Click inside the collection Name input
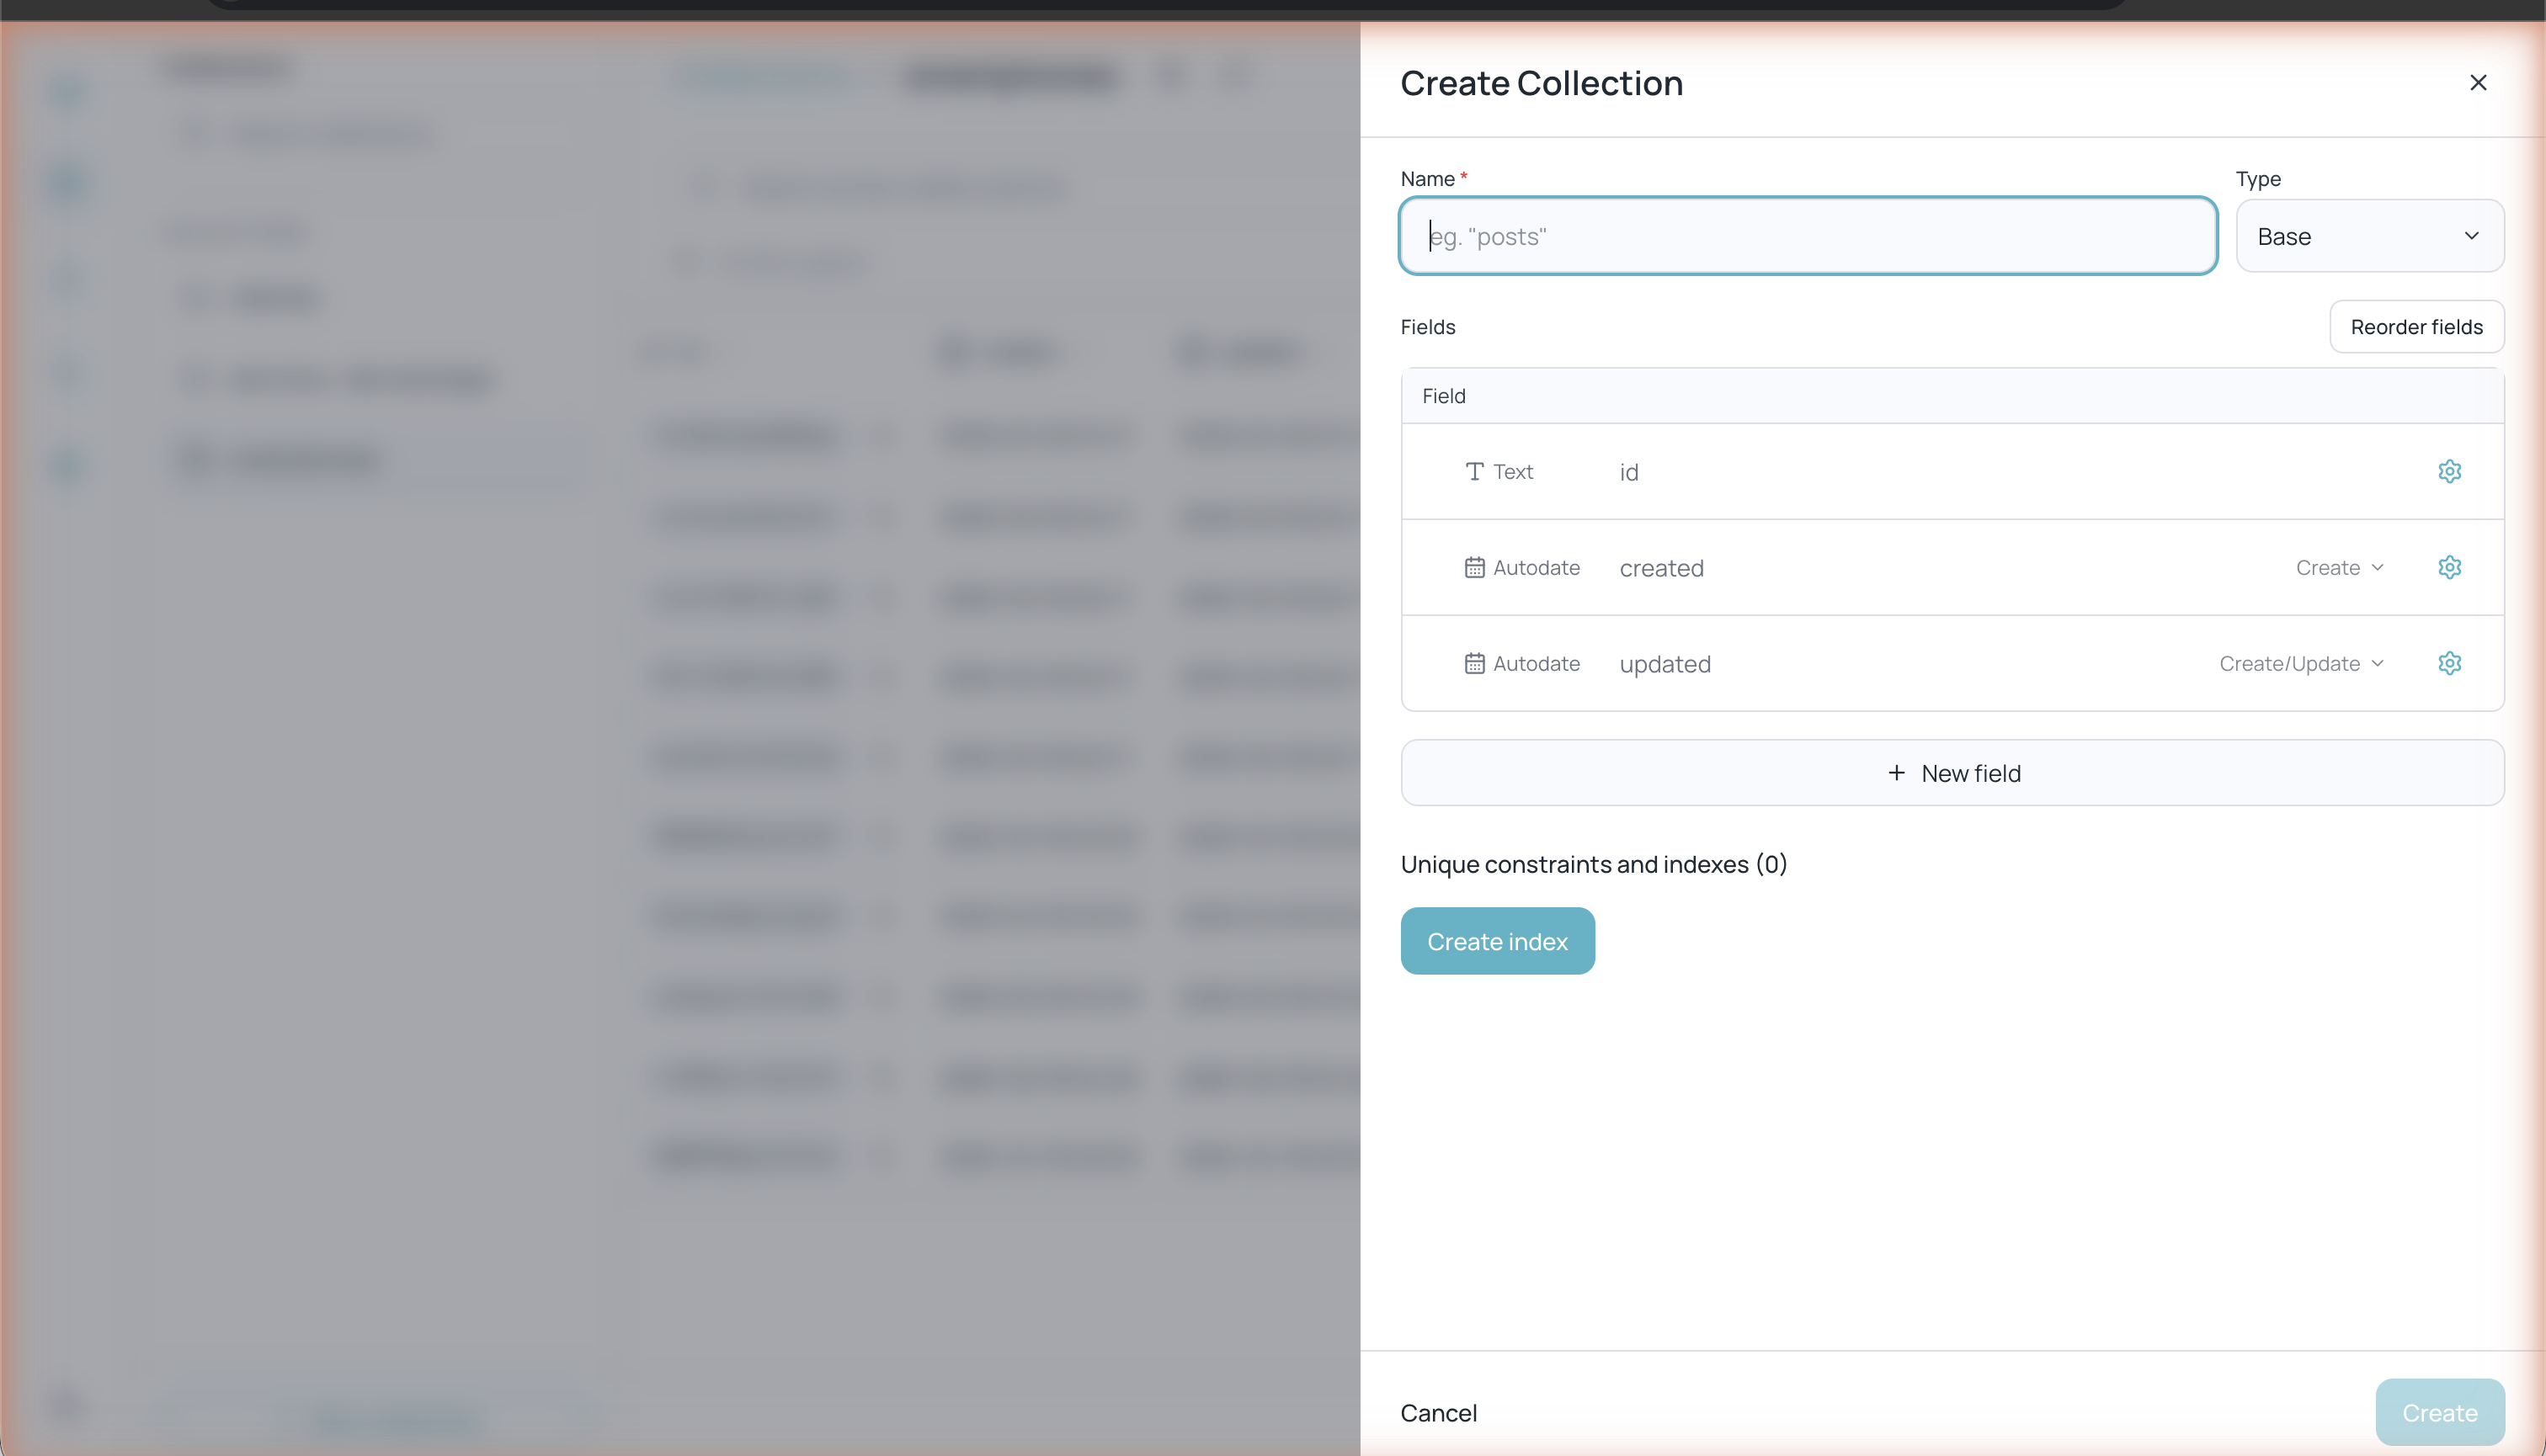Image resolution: width=2546 pixels, height=1456 pixels. (1807, 236)
